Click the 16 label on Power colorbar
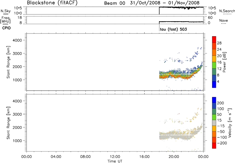 [219, 62]
